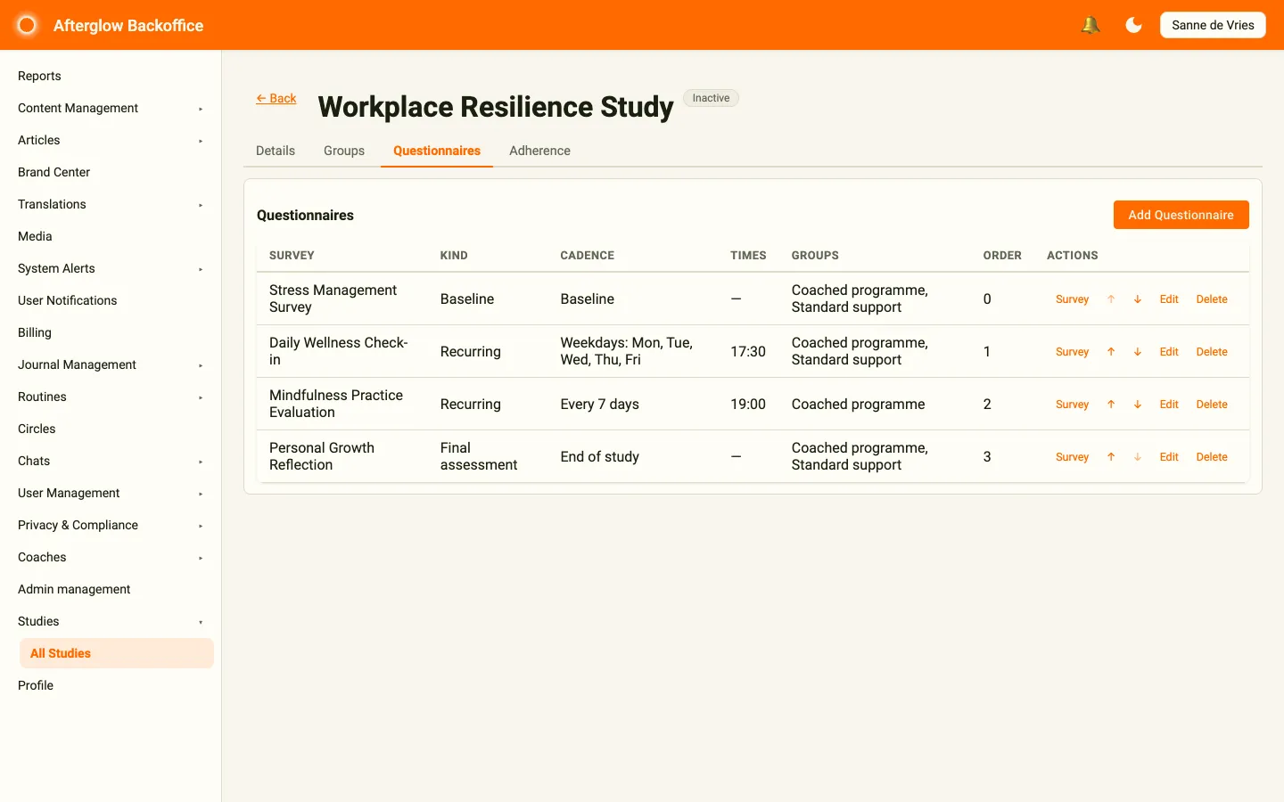Open Sanne de Vries account menu
This screenshot has height=802, width=1284.
[x=1213, y=25]
